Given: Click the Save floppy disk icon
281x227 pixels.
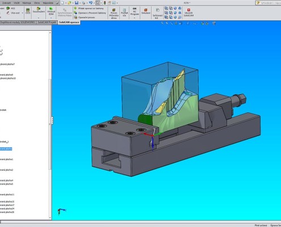Looking at the screenshot, I should click(x=77, y=3).
